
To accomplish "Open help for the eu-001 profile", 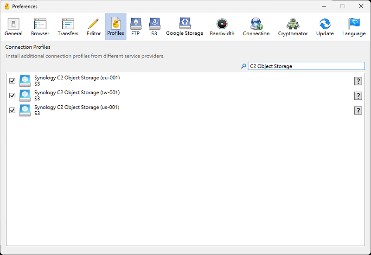I will [x=358, y=81].
